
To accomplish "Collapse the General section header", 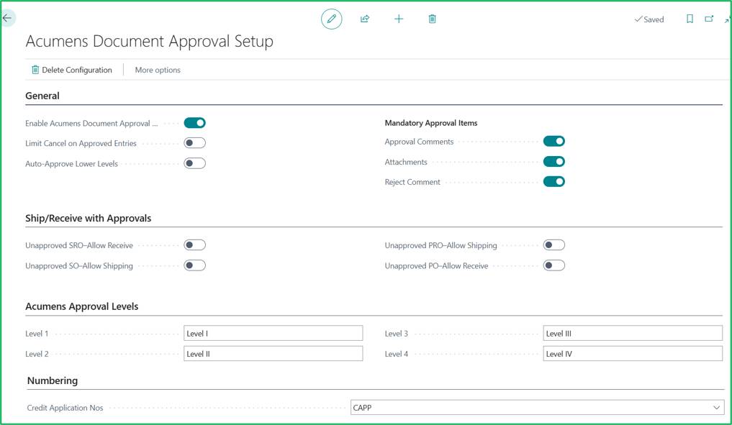I will 42,96.
